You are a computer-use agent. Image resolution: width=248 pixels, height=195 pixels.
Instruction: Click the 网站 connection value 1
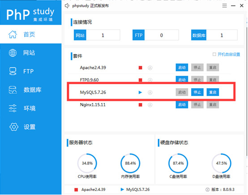(x=103, y=35)
